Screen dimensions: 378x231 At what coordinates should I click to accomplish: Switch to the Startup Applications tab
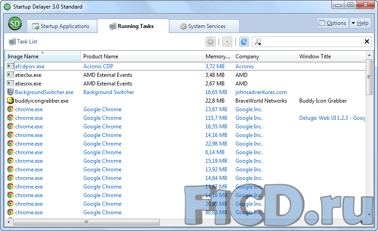[x=62, y=26]
